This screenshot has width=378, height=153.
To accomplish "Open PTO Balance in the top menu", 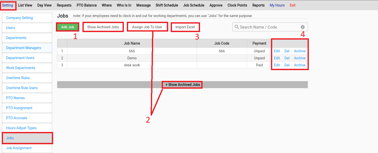I will pyautogui.click(x=87, y=5).
